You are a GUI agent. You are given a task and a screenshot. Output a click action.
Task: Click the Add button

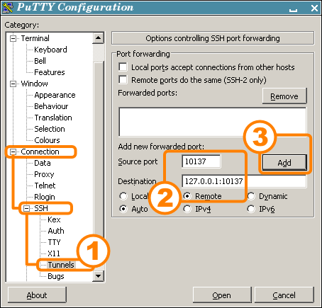tap(284, 162)
